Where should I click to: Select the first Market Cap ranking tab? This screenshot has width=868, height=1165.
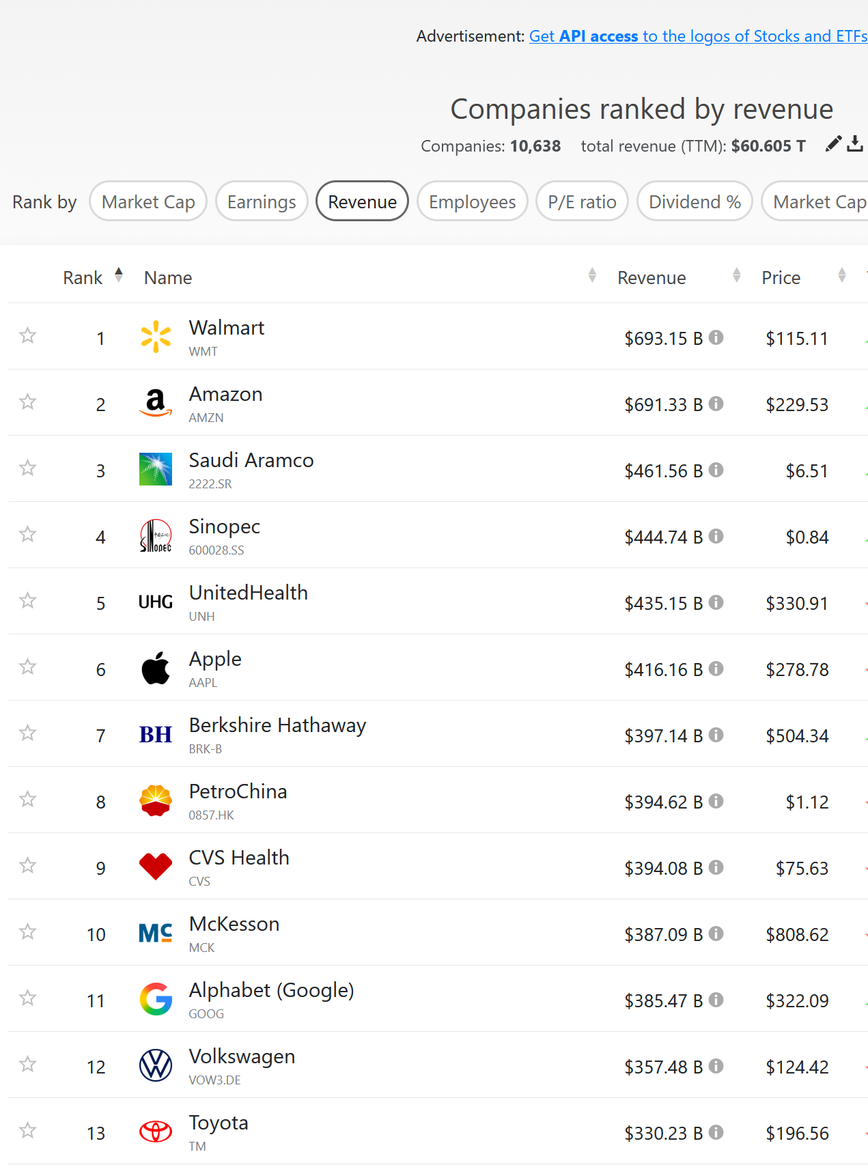pos(148,201)
